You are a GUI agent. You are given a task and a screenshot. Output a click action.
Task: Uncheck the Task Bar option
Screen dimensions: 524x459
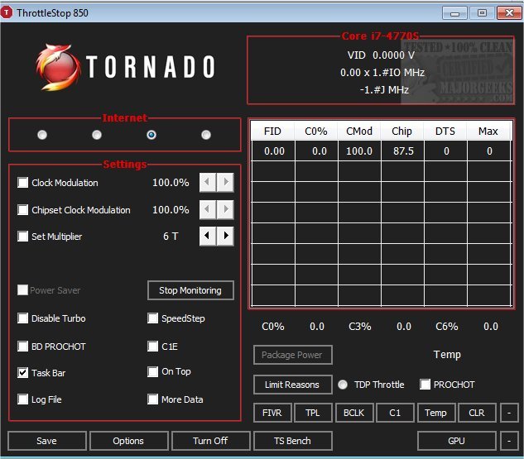(x=22, y=372)
